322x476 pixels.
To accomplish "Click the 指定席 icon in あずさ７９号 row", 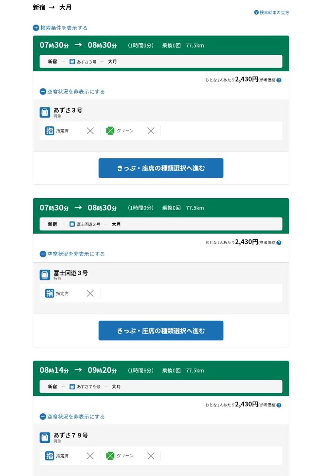I will click(50, 456).
